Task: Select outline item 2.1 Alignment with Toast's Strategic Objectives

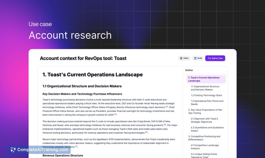Action: (204, 120)
